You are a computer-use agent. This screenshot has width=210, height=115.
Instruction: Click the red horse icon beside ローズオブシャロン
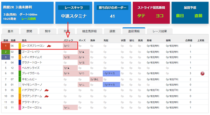pyautogui.click(x=49, y=46)
